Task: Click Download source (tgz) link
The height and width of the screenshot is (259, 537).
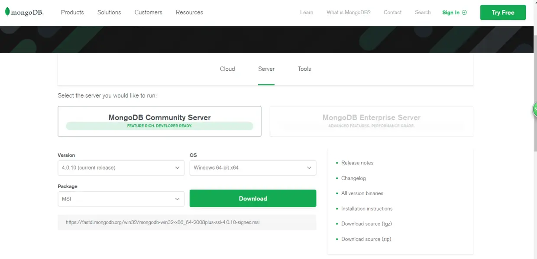Action: 366,224
